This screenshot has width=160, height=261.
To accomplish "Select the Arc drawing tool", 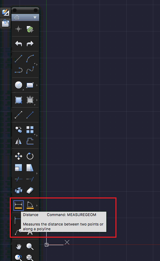I will pyautogui.click(x=30, y=58).
